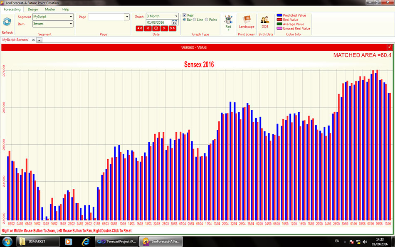Screen dimensions: 395x247
Task: Open the DOB birth data icon
Action: (x=265, y=20)
